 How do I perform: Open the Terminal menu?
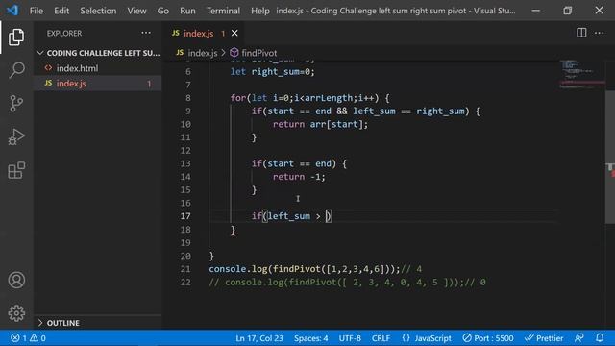(x=223, y=11)
